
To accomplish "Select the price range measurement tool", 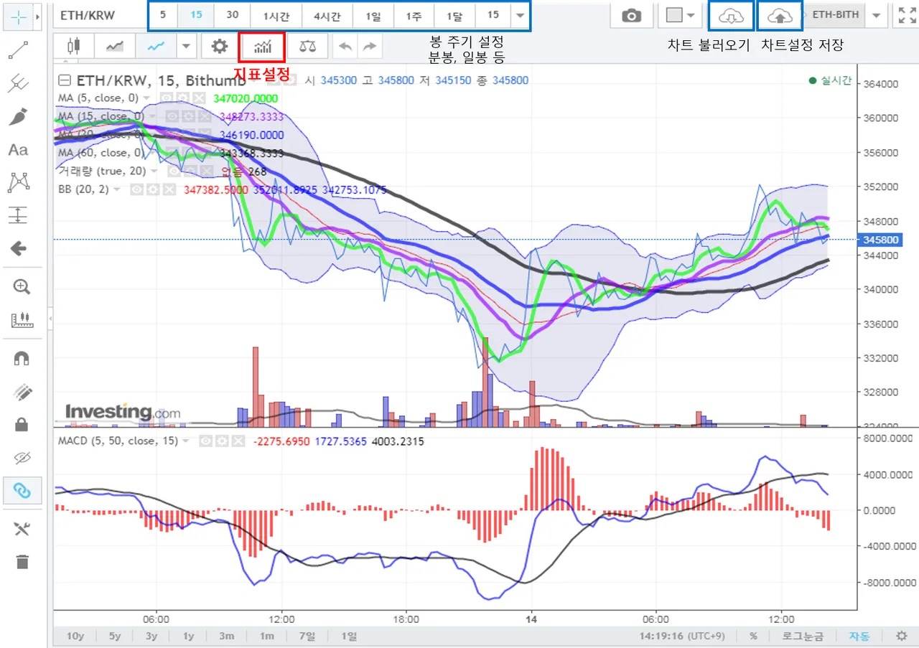I will [18, 215].
